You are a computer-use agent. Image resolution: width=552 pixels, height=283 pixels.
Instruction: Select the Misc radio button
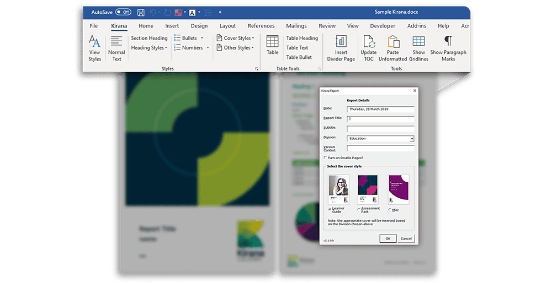pos(390,210)
